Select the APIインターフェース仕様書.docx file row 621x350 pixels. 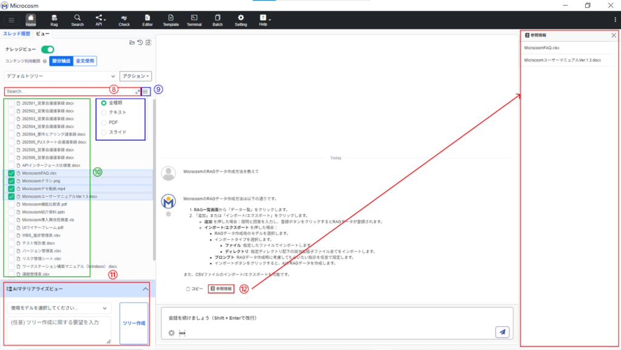[x=51, y=165]
